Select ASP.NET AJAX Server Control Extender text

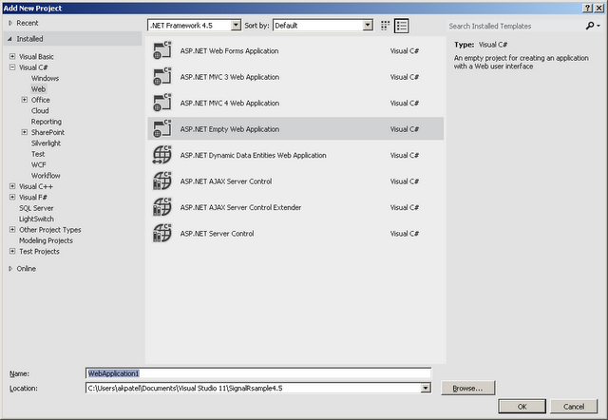pyautogui.click(x=240, y=207)
